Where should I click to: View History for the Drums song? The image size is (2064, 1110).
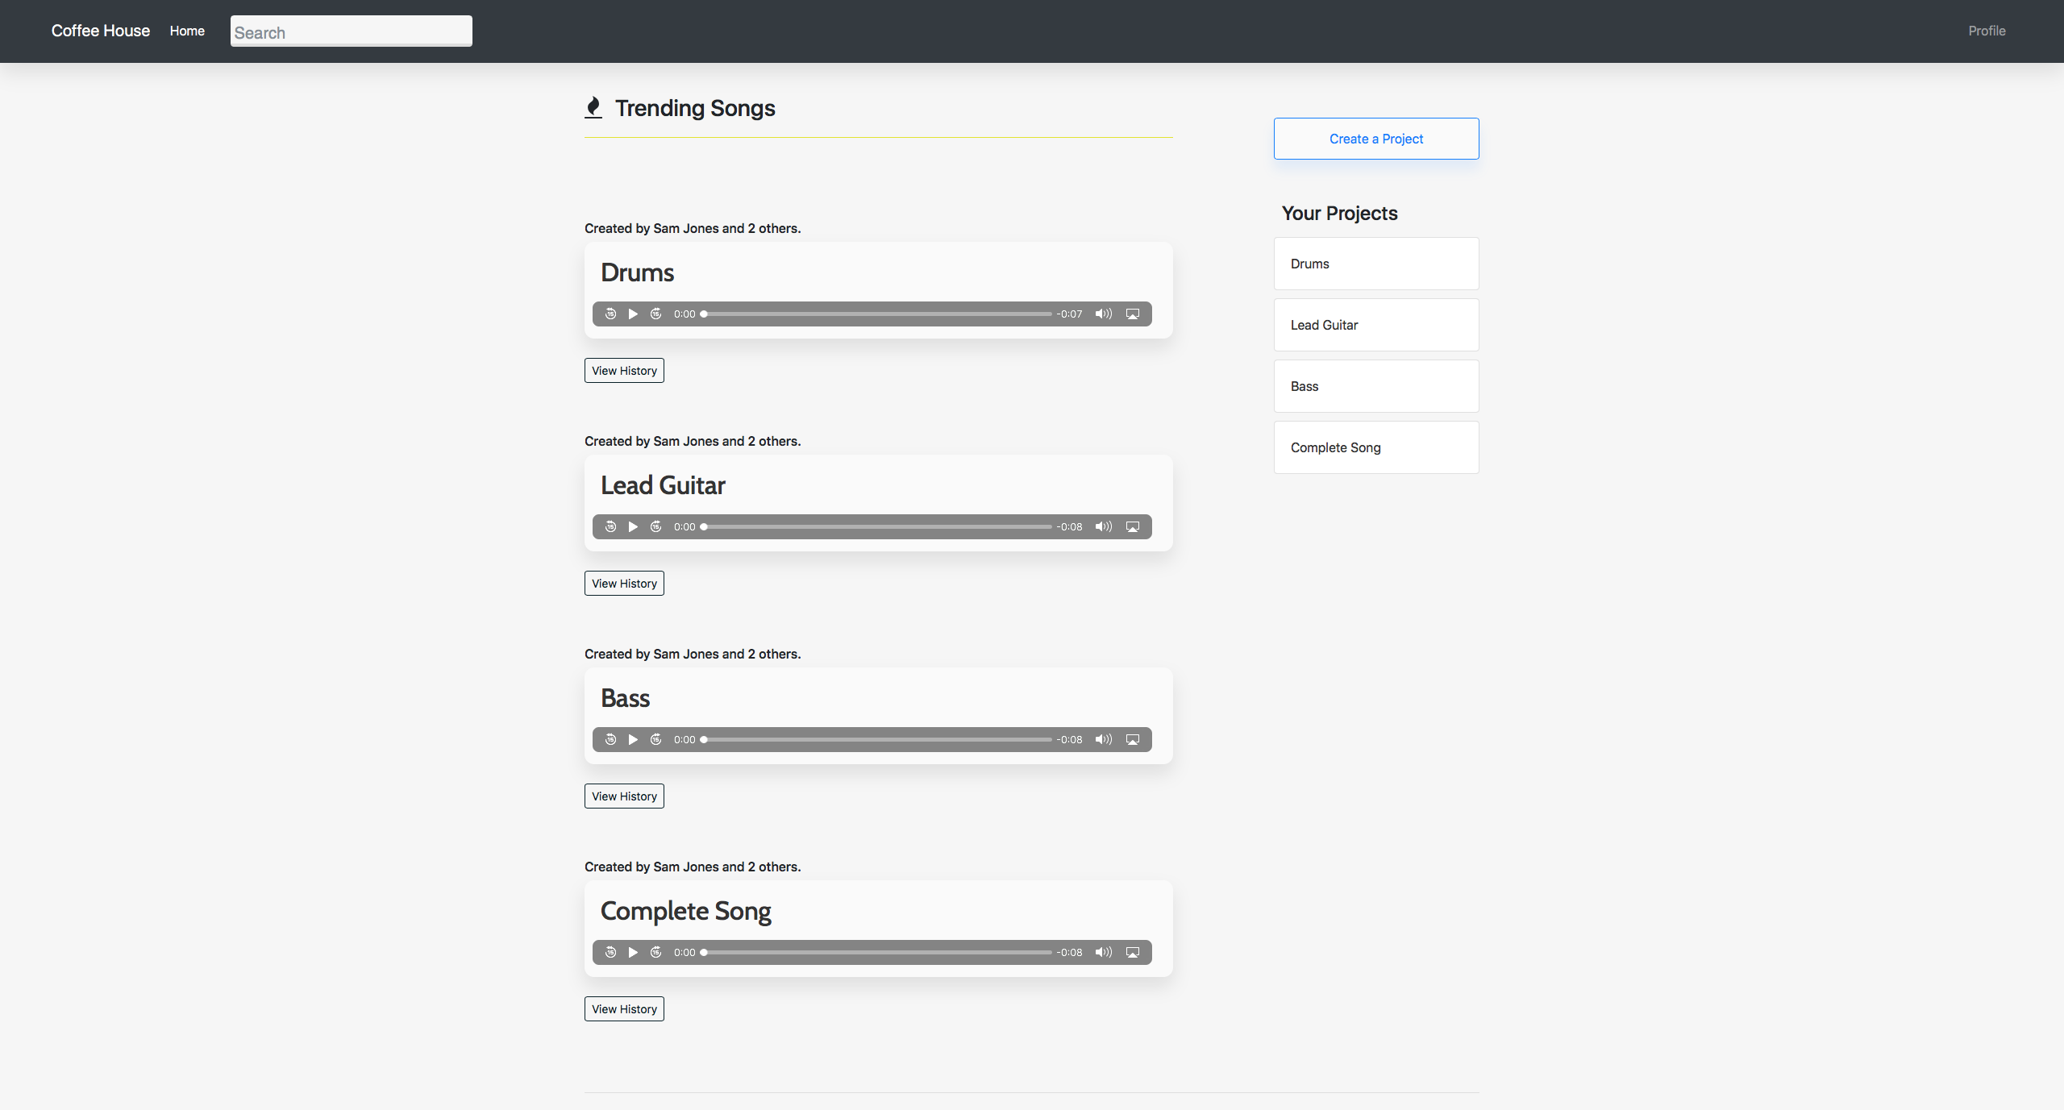pyautogui.click(x=624, y=371)
